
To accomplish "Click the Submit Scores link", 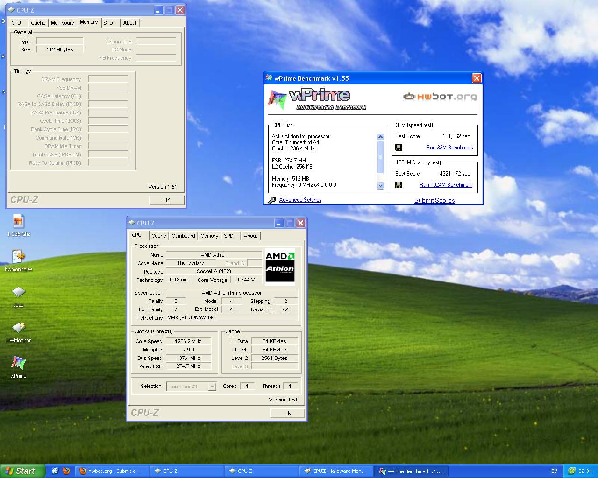I will (434, 200).
